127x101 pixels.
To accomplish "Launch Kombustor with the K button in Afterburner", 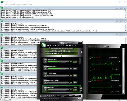I will (x=41, y=52).
